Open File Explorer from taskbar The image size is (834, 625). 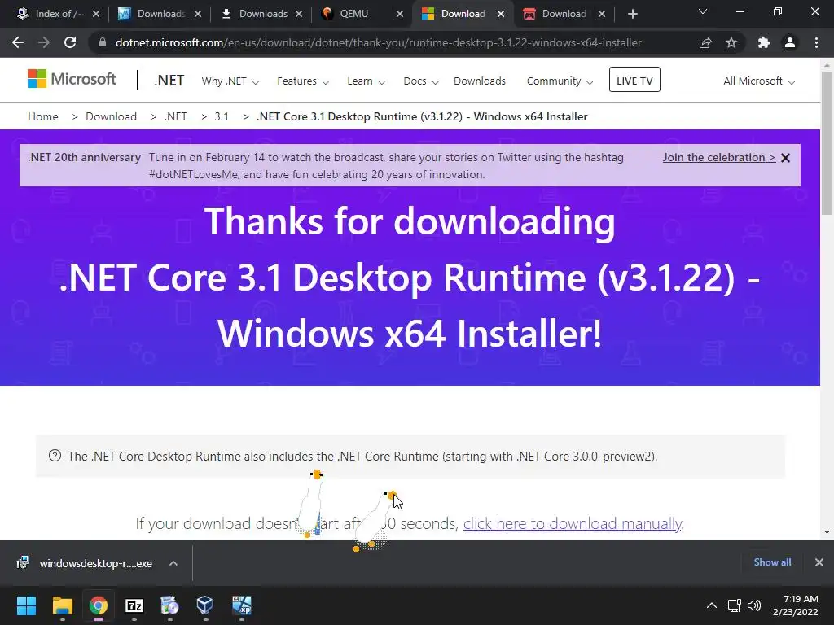(x=62, y=605)
